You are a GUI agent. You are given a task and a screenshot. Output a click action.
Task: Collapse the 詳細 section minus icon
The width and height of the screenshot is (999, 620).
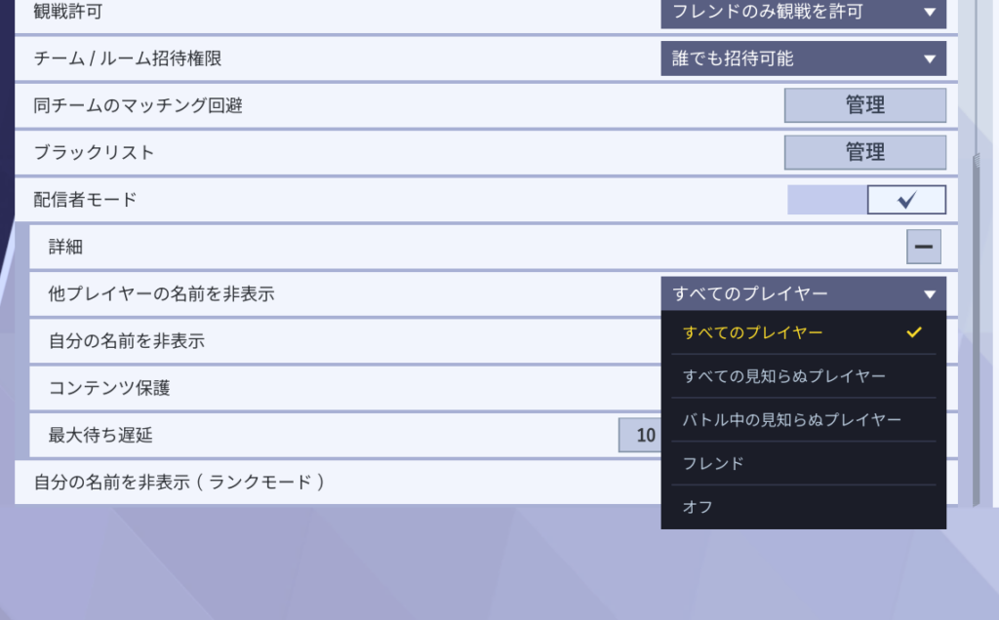923,247
